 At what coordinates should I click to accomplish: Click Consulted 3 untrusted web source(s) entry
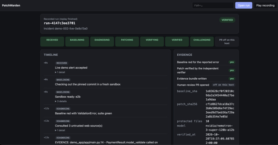79,126
